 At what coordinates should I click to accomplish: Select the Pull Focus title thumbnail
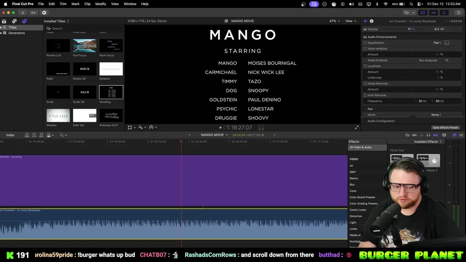(x=84, y=46)
